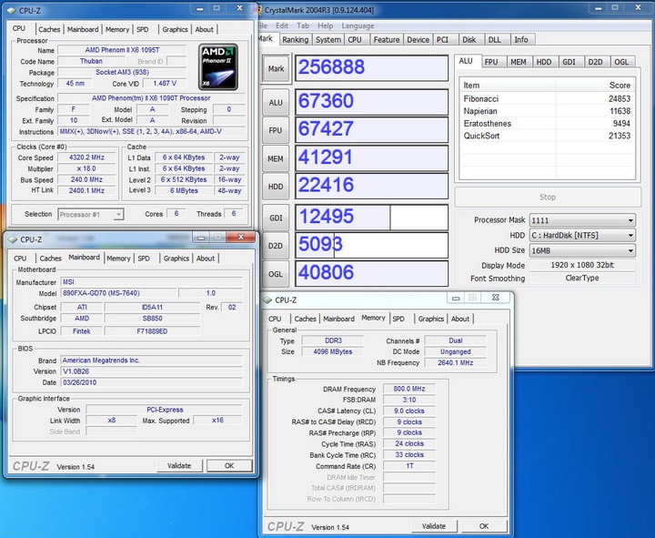This screenshot has height=538, width=655.
Task: Select HDD results tab
Action: tap(543, 62)
